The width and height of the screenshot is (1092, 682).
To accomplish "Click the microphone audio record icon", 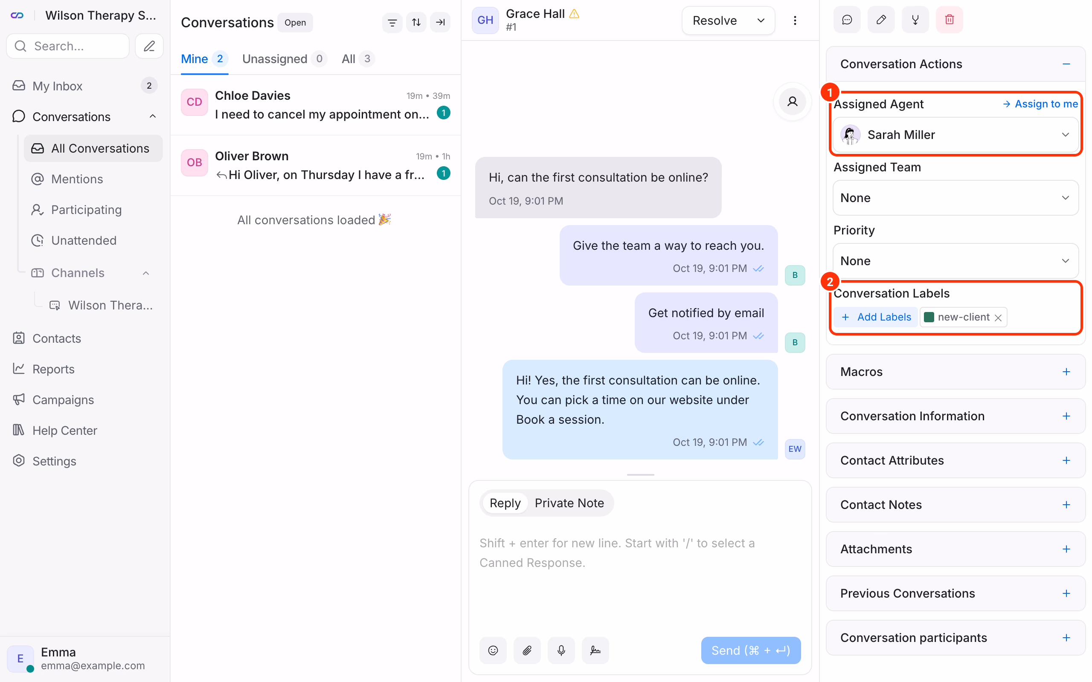I will [561, 650].
